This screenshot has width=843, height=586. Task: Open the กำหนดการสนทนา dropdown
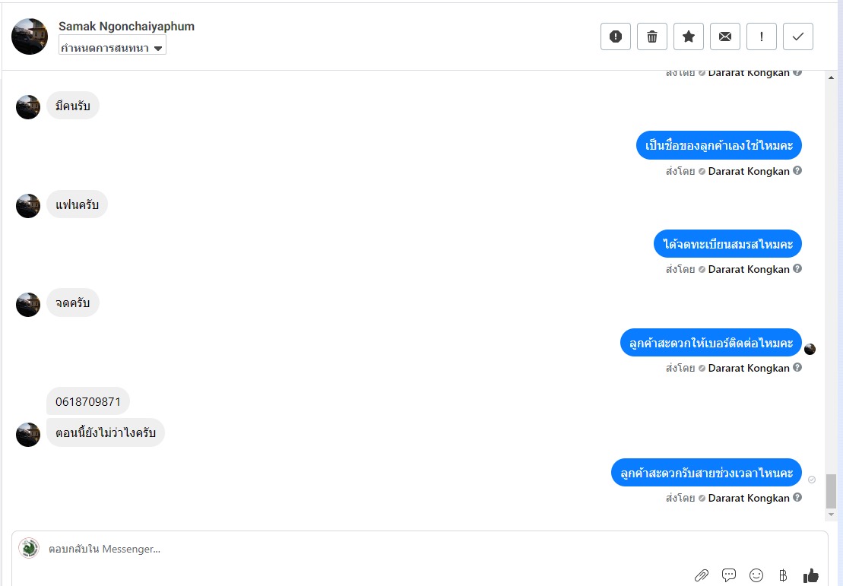pos(113,48)
